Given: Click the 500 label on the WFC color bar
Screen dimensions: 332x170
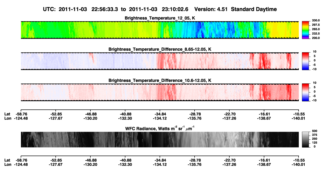Looking at the screenshot, I should pyautogui.click(x=314, y=131).
